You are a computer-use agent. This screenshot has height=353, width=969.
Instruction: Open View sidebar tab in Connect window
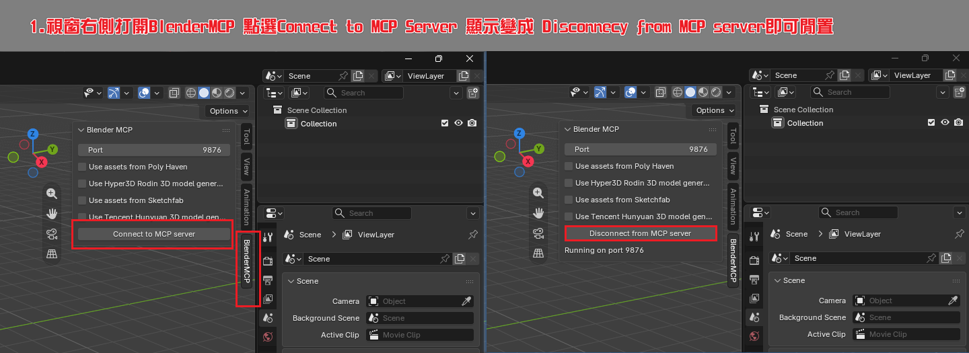[246, 165]
